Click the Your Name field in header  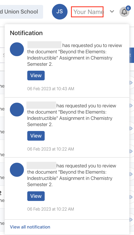click(87, 12)
